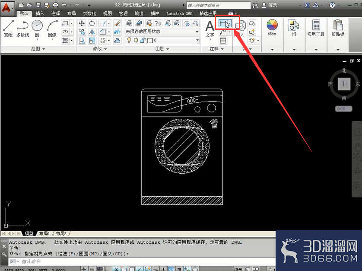Activate the Offset tool
The height and width of the screenshot is (271, 362).
[117, 41]
